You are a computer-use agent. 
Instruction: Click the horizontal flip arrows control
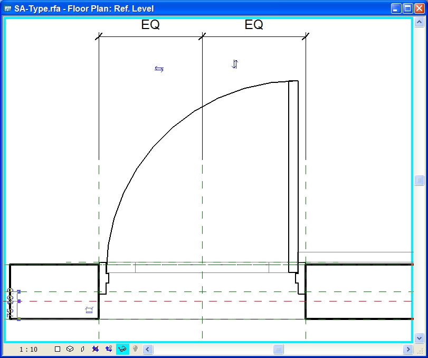point(159,69)
